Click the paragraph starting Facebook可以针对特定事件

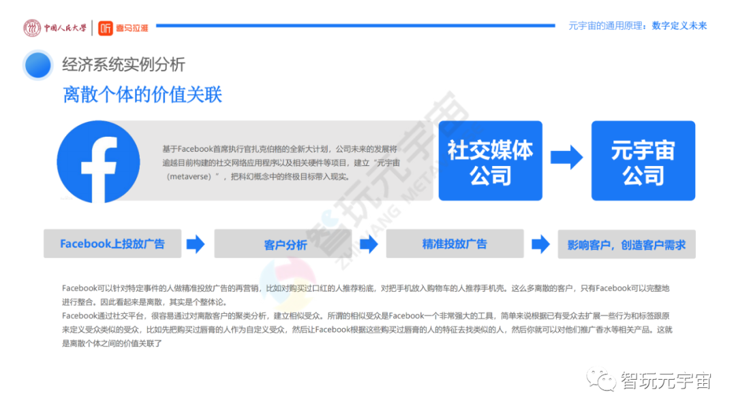click(x=366, y=295)
